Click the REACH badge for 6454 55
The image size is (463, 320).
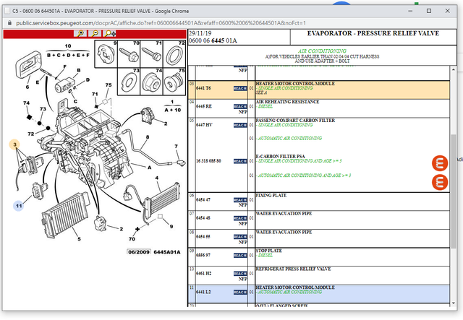(240, 237)
